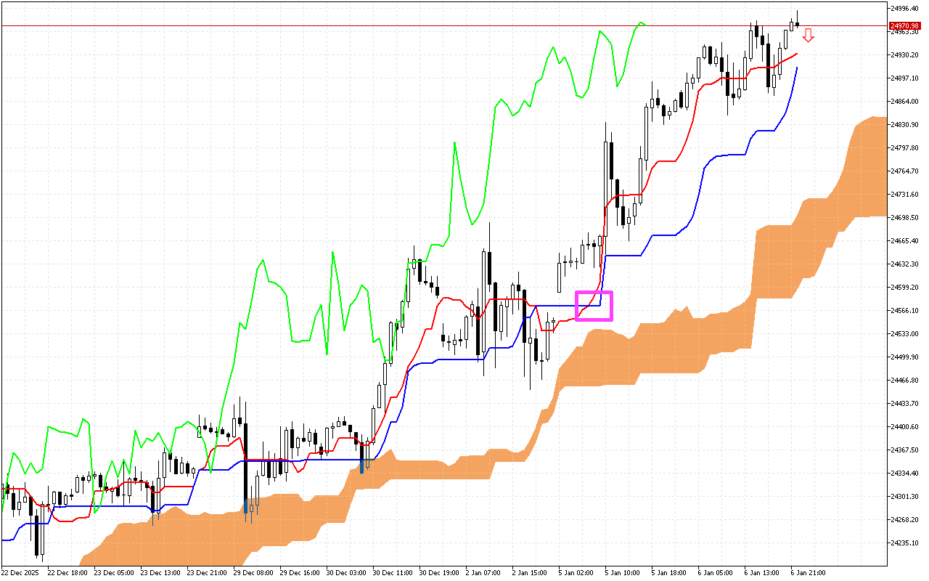Click the 22 Dec 2025 date label
929x581 pixels.
tap(22, 573)
